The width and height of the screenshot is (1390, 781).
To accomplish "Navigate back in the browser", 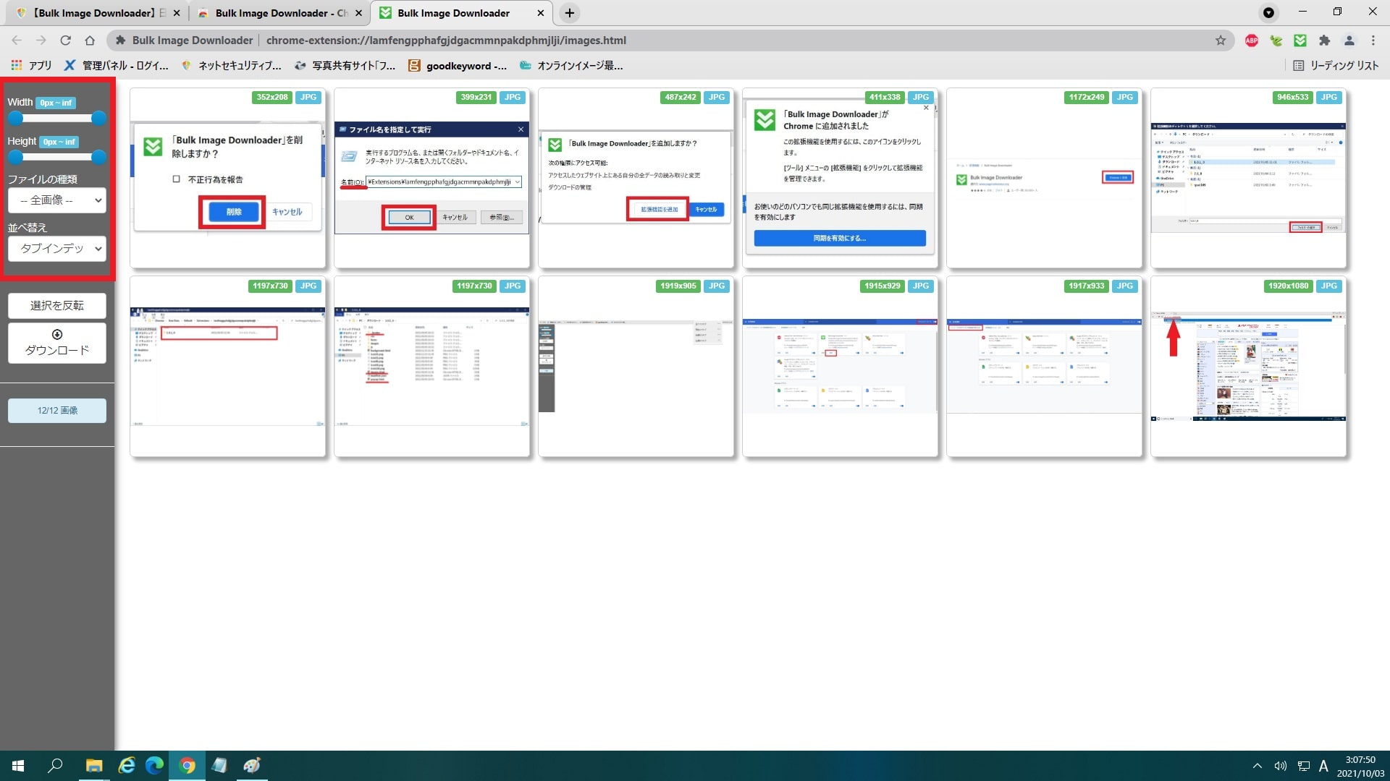I will (x=17, y=40).
